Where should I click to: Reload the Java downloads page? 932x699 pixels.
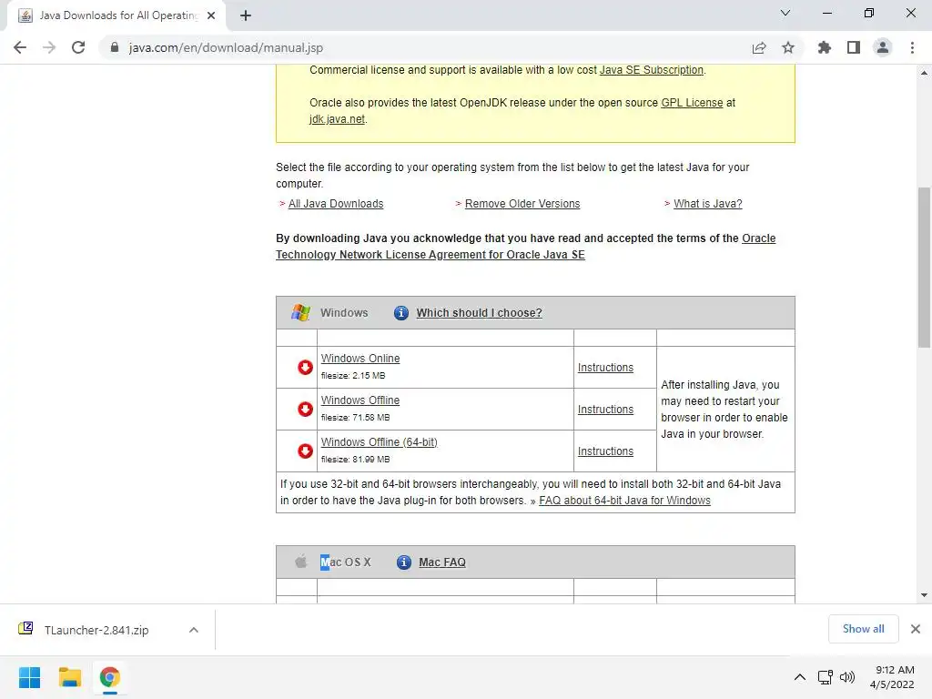[x=78, y=47]
